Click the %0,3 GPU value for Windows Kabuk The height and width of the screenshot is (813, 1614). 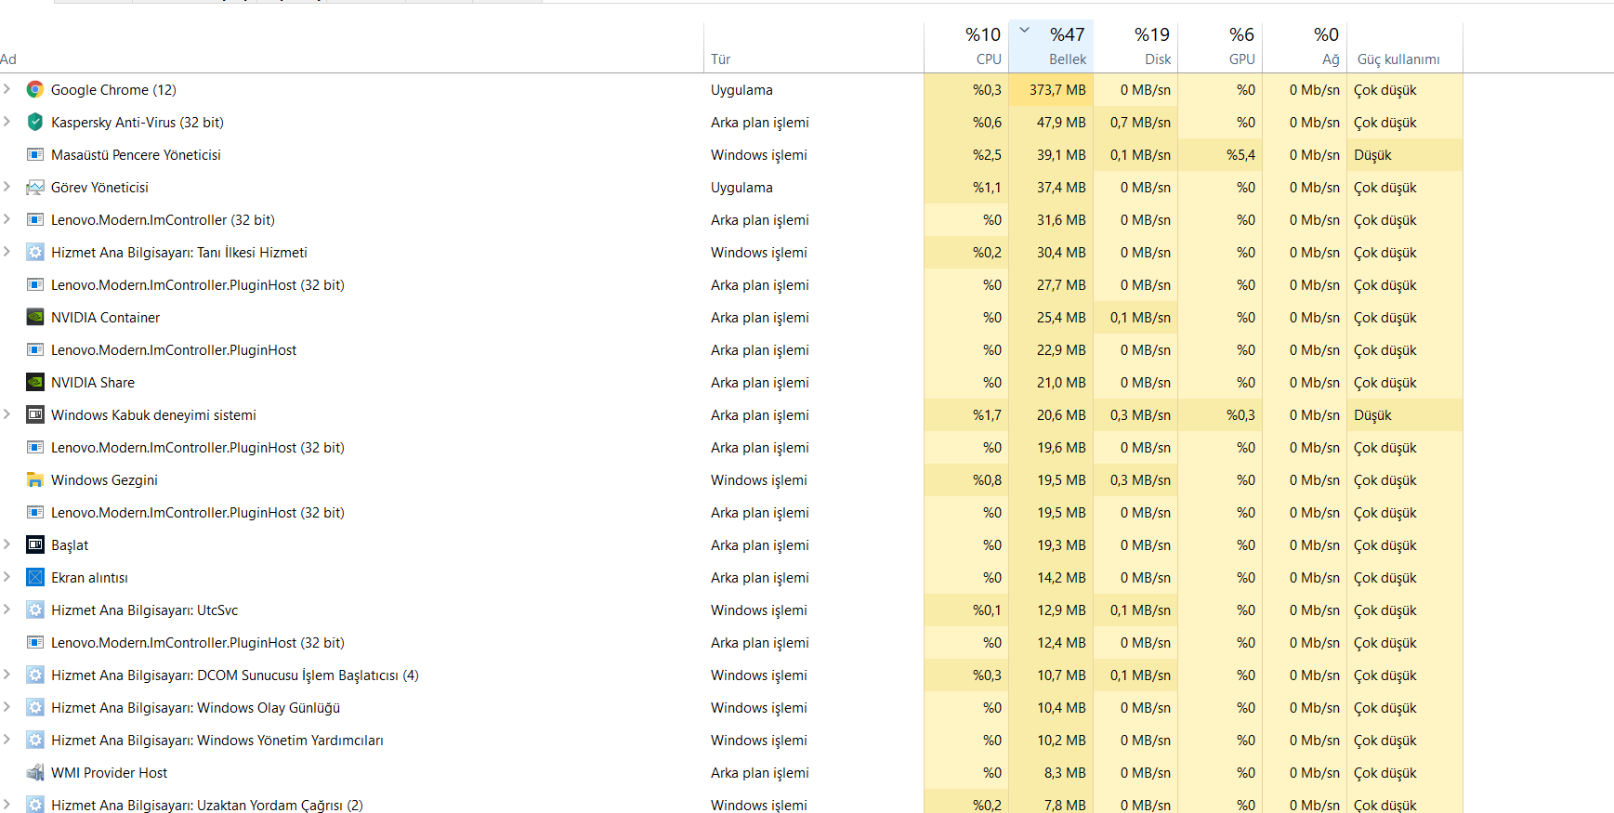point(1240,415)
